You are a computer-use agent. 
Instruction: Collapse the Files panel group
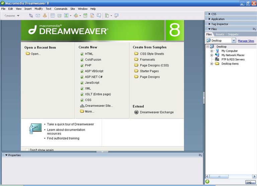(x=209, y=29)
